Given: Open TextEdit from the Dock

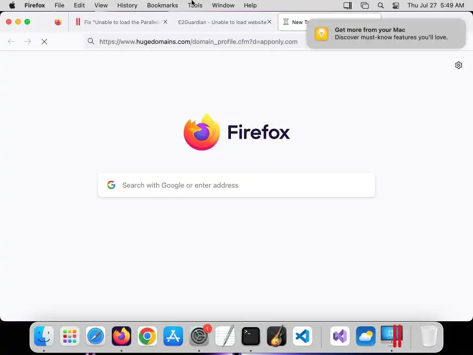Looking at the screenshot, I should point(225,336).
